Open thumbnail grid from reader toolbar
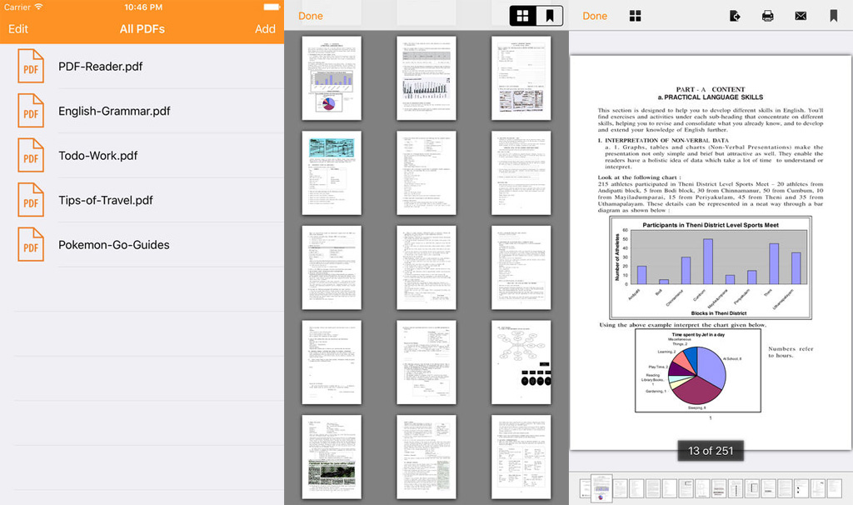853x505 pixels. [635, 16]
